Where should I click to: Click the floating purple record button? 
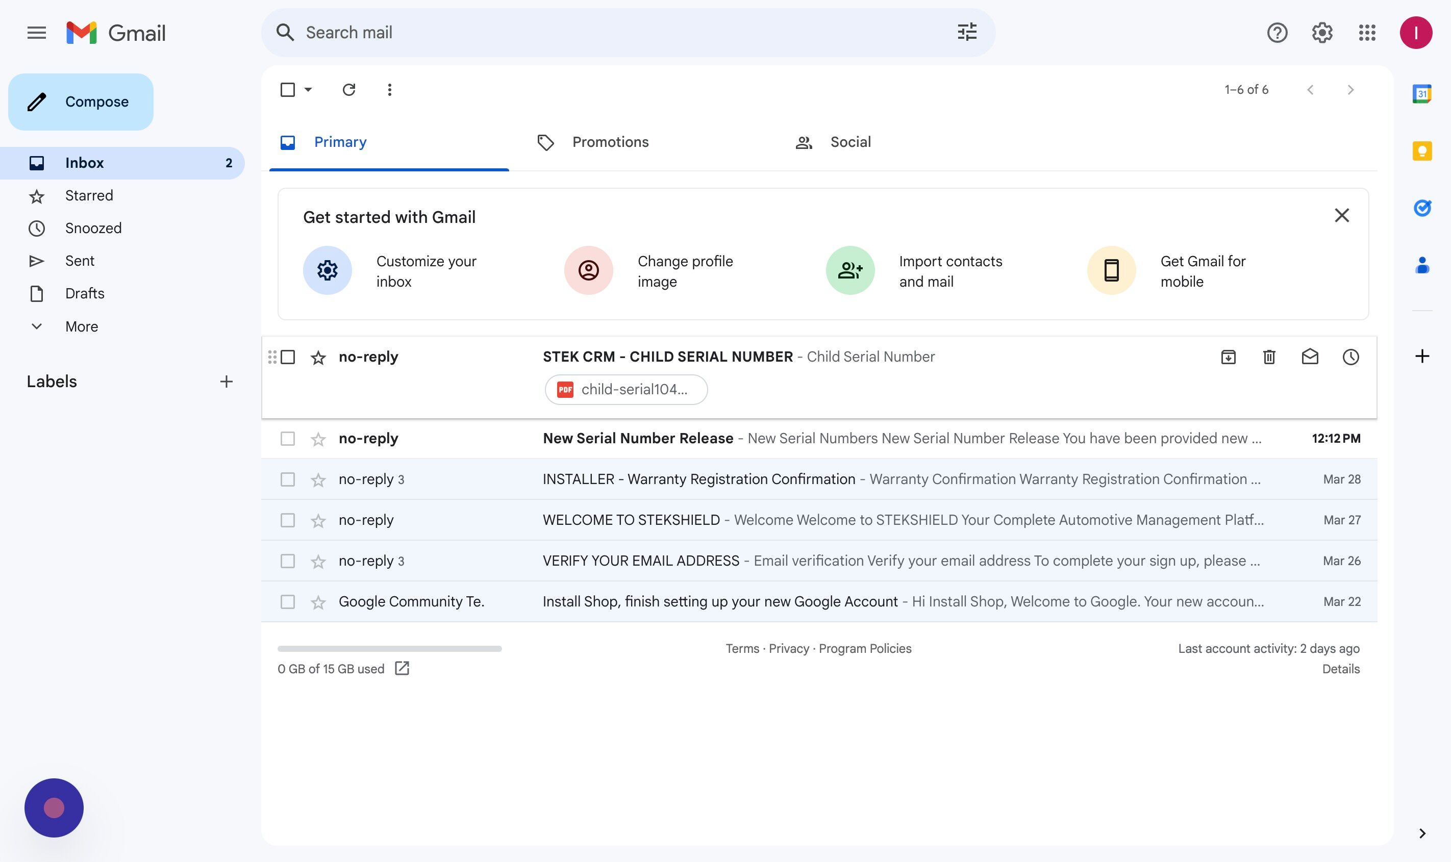click(x=54, y=807)
